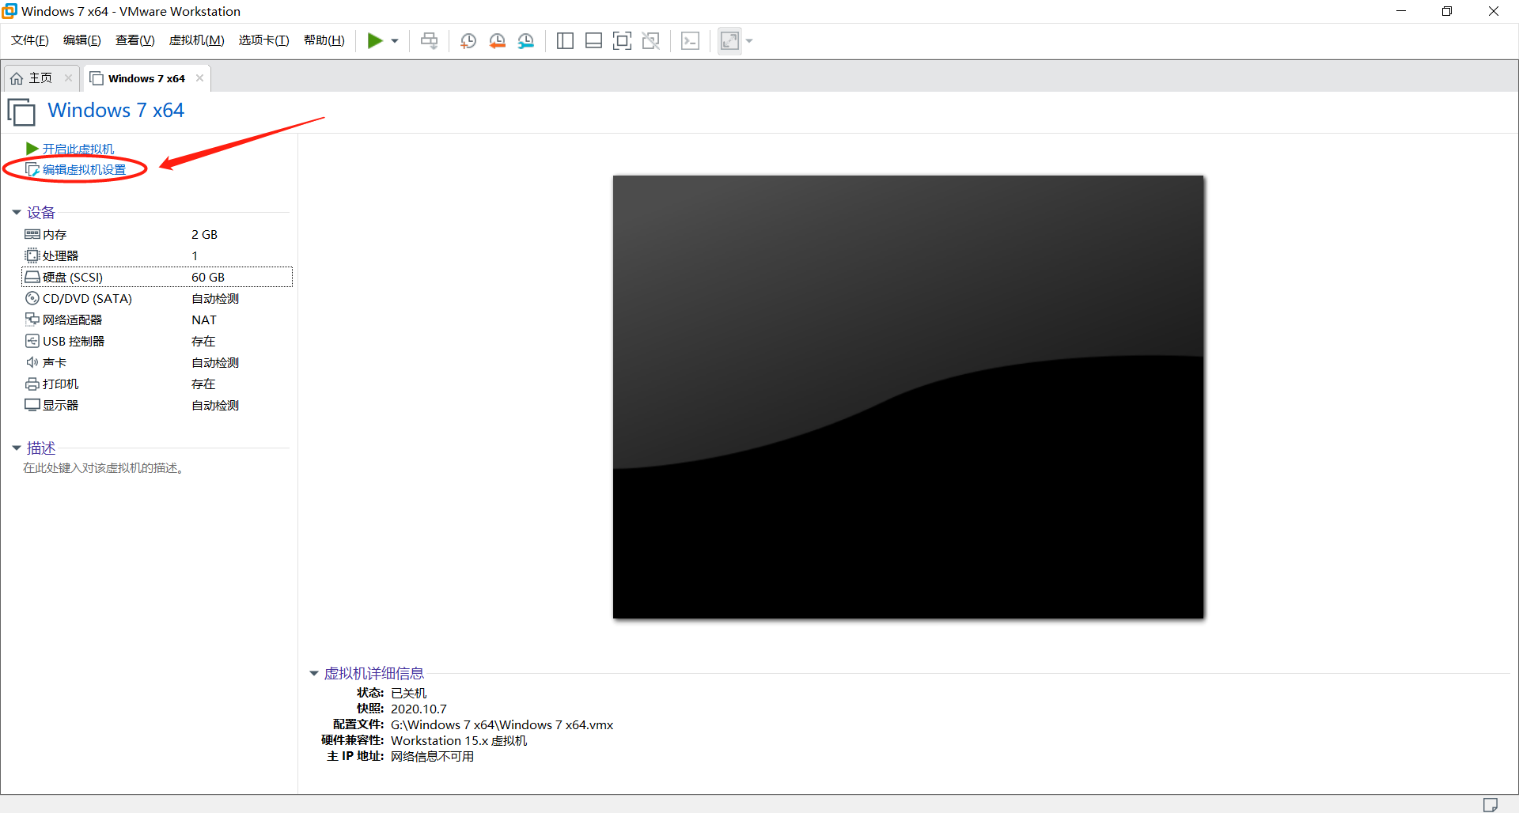The width and height of the screenshot is (1519, 813).
Task: Open the virtual machine console view
Action: click(x=691, y=40)
